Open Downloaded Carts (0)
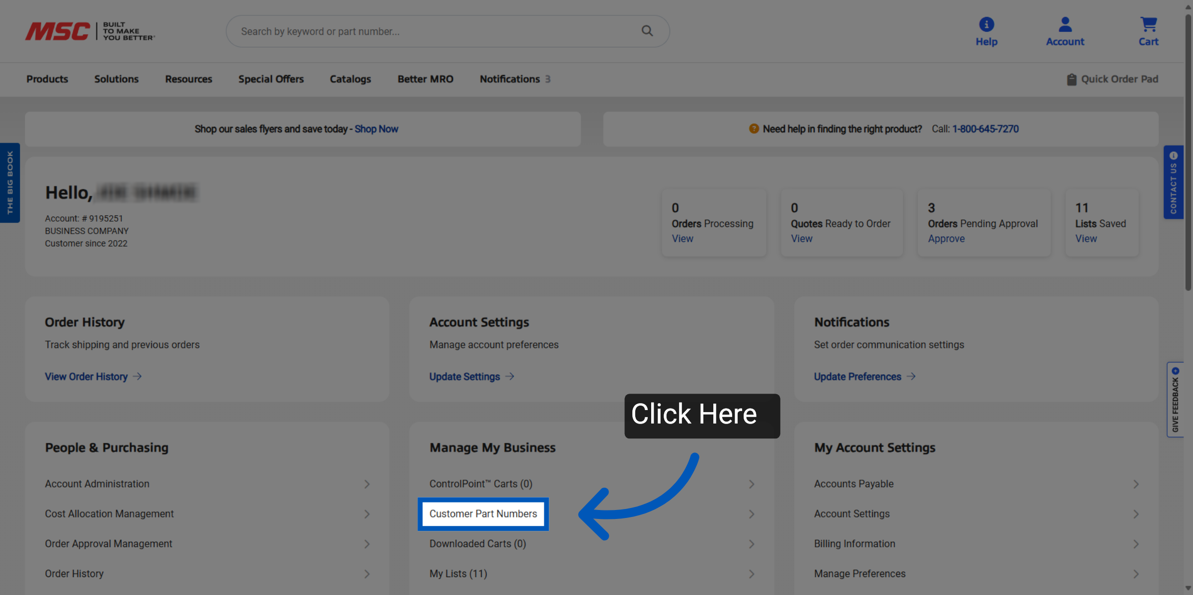The image size is (1193, 595). pyautogui.click(x=478, y=544)
